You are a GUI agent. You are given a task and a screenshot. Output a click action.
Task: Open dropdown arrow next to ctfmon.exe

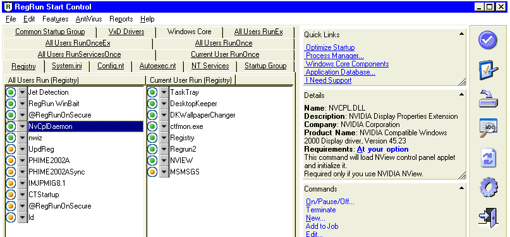[x=164, y=126]
